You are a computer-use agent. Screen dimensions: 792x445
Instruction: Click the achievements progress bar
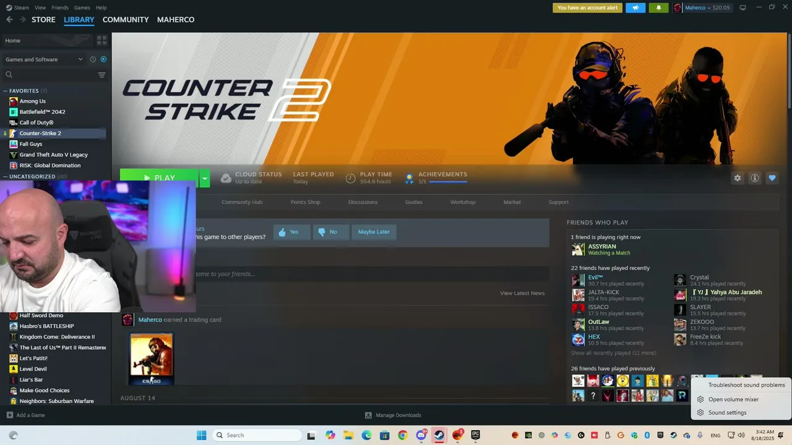pos(448,182)
